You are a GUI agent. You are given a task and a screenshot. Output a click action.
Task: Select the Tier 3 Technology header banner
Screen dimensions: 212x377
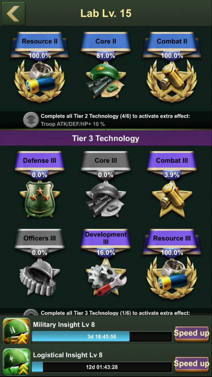click(106, 138)
